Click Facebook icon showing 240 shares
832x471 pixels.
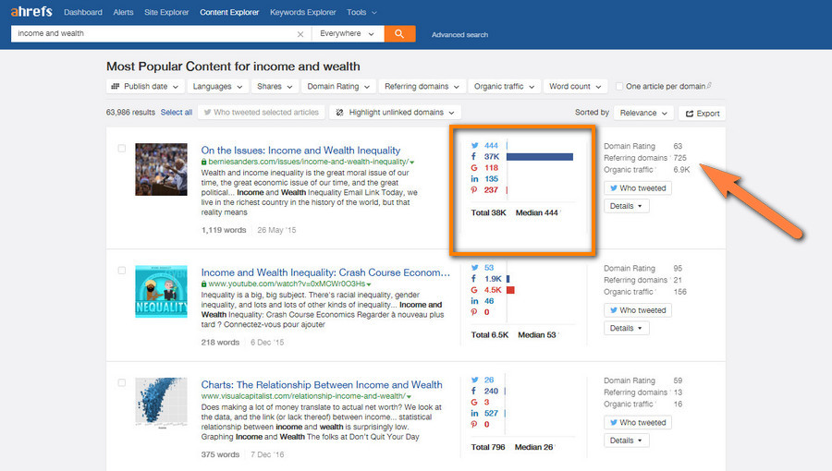474,391
